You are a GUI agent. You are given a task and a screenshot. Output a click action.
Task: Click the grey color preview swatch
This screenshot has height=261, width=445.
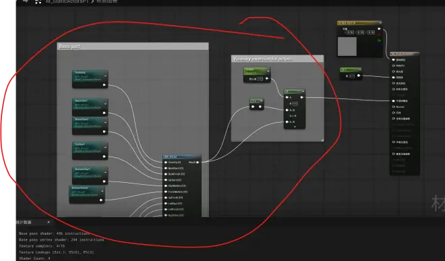pos(347,47)
